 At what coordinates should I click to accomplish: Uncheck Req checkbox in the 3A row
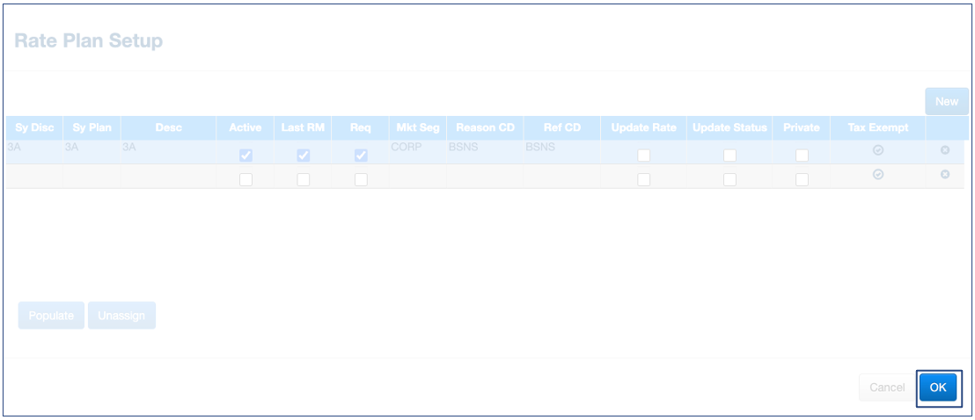361,156
